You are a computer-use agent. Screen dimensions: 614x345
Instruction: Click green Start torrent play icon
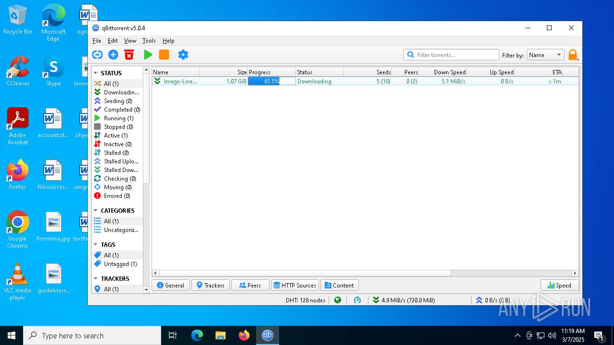(x=148, y=55)
